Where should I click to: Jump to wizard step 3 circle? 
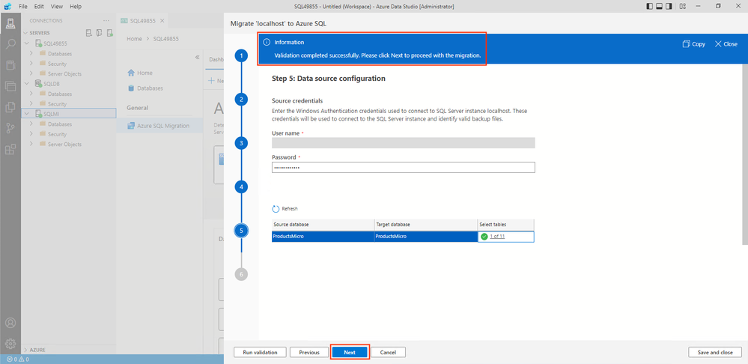(x=241, y=143)
